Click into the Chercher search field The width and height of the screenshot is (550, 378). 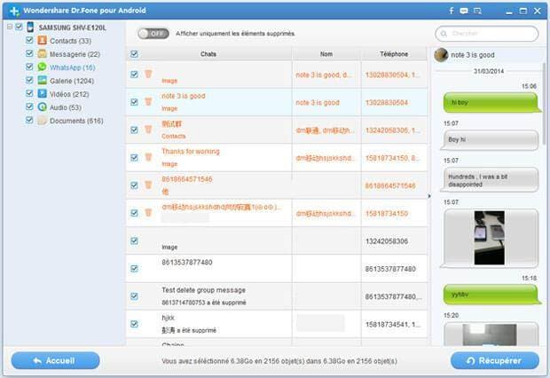coord(486,34)
